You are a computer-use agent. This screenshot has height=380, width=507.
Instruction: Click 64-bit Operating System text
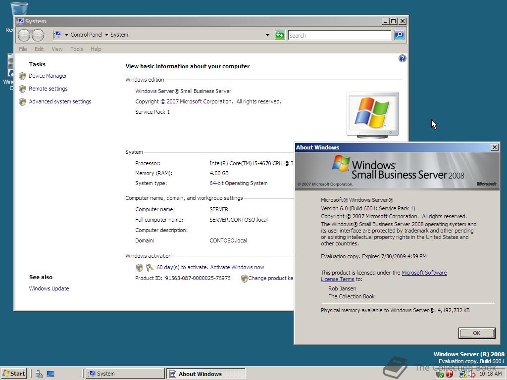coord(239,183)
